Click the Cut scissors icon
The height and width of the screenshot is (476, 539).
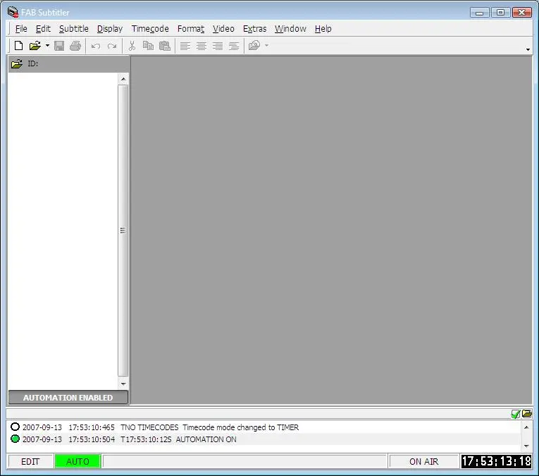131,46
